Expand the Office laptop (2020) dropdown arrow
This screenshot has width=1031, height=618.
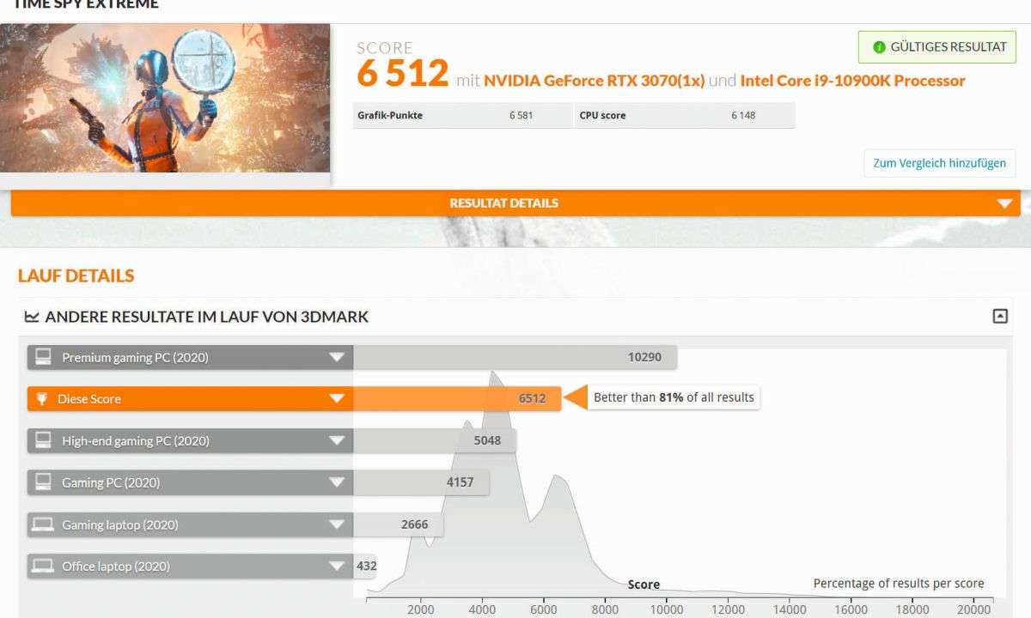pos(337,566)
